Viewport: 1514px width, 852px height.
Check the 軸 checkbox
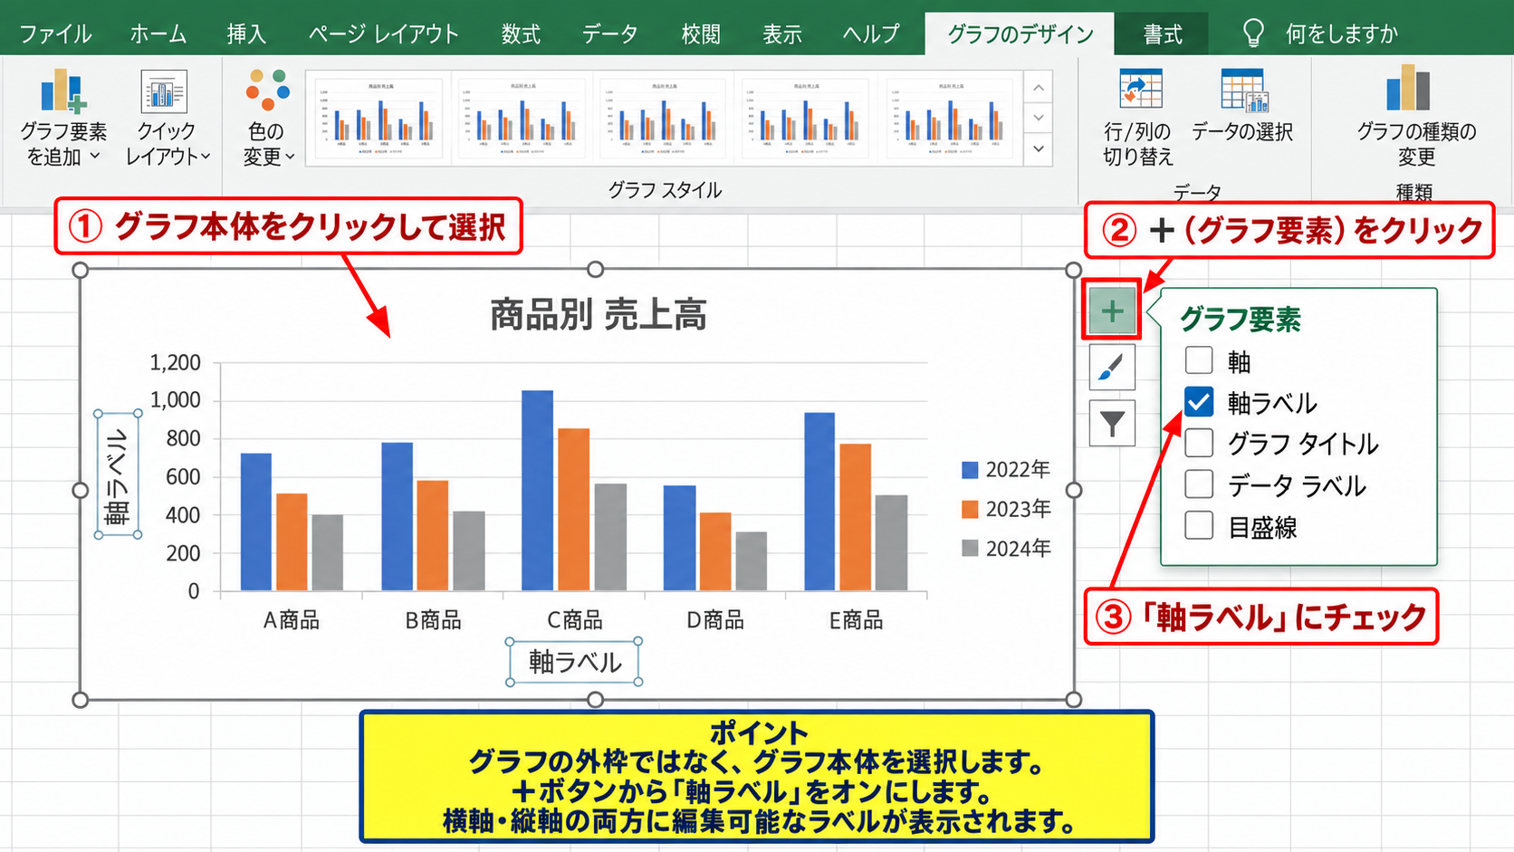point(1199,360)
